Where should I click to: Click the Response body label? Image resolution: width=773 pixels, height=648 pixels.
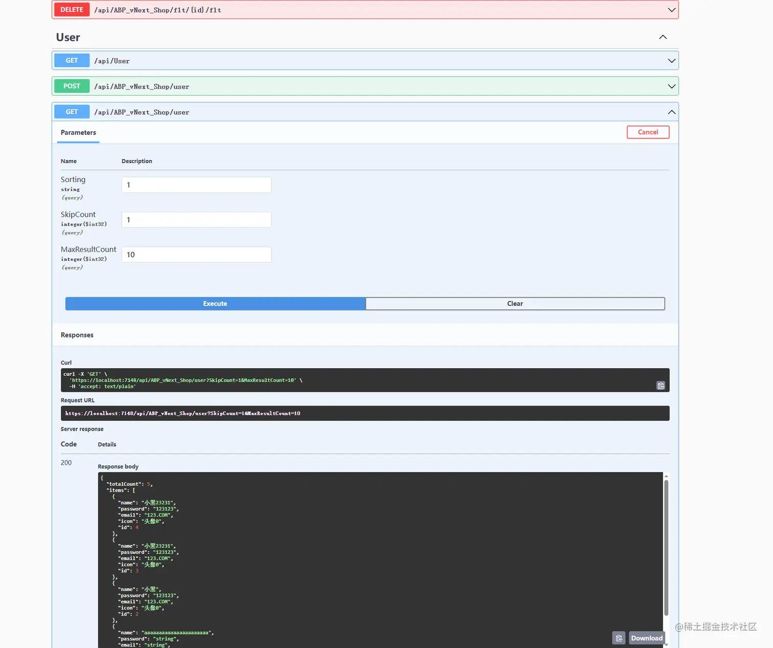pos(118,466)
